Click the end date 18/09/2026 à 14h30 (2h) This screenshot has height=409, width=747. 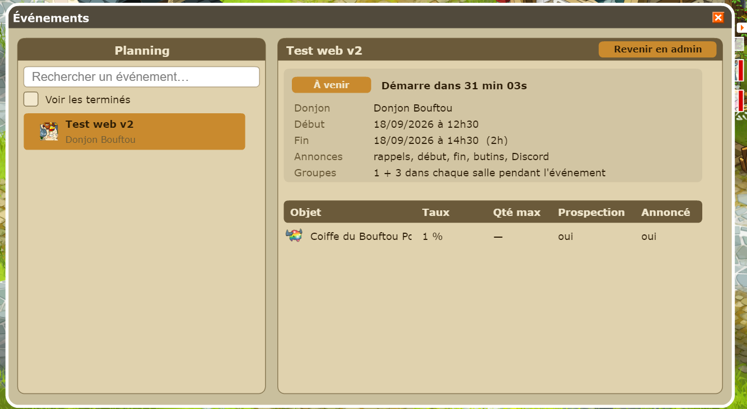click(441, 141)
